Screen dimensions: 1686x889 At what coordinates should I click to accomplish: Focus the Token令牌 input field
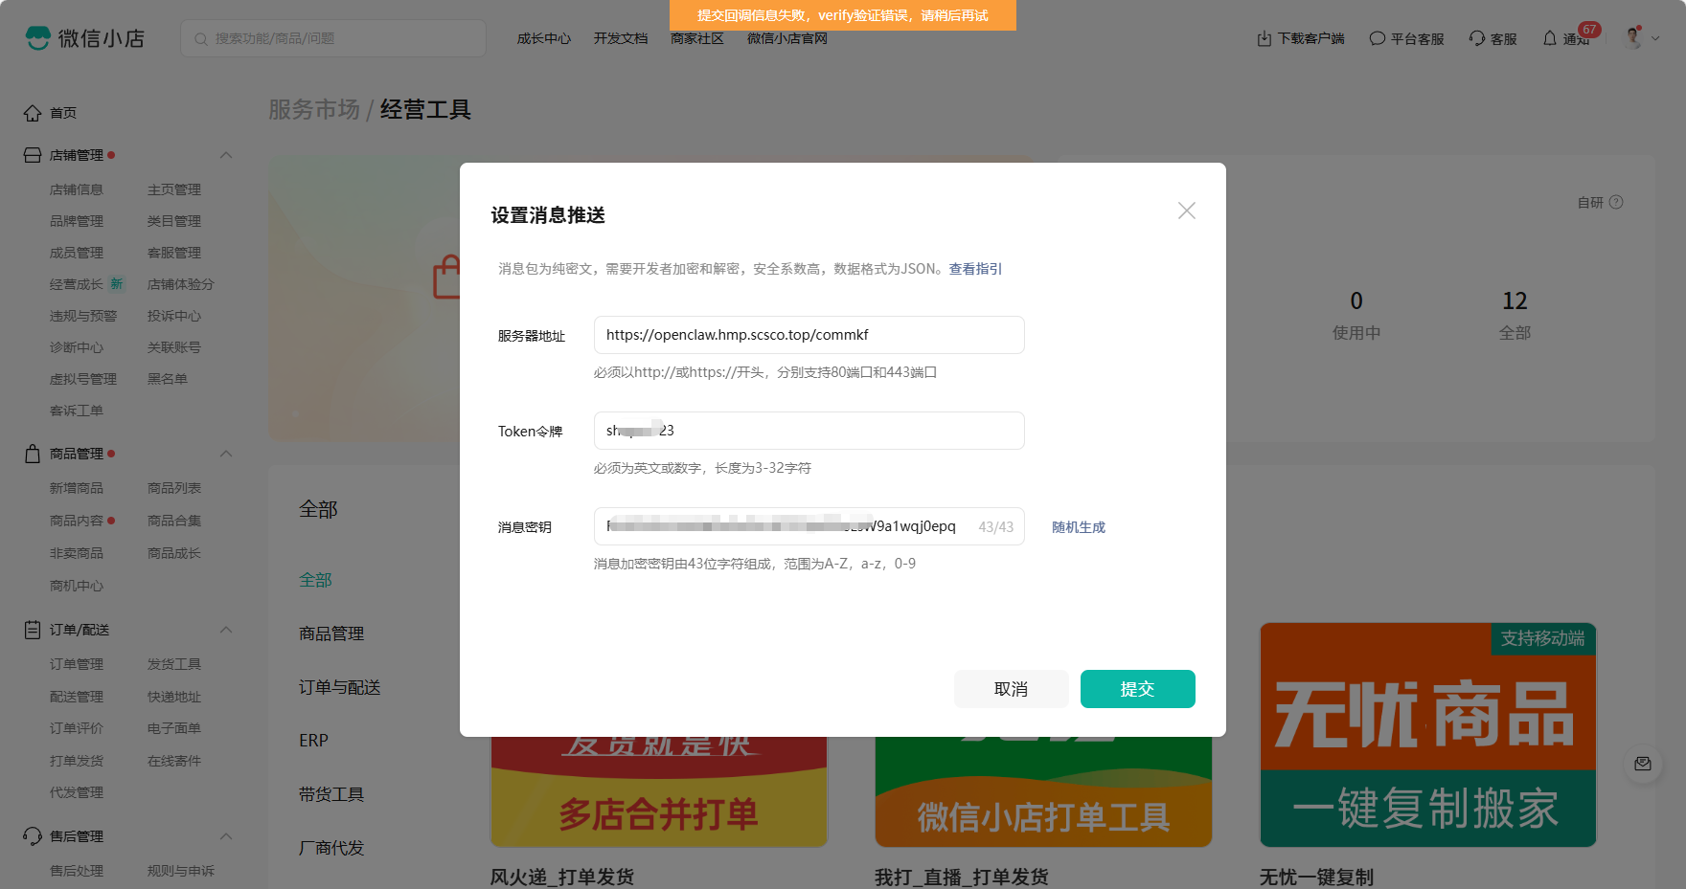[x=809, y=431]
